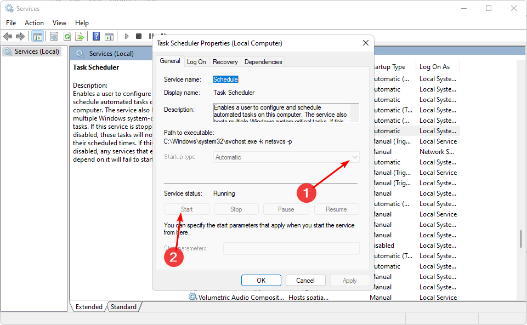Maximize the Services window
Screen dimensions: 527x325
pos(489,8)
